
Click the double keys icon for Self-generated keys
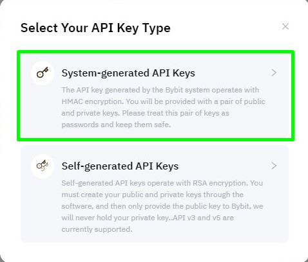[43, 166]
